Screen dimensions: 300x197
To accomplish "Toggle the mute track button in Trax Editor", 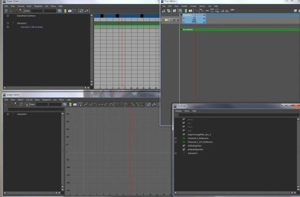I will pos(170,20).
